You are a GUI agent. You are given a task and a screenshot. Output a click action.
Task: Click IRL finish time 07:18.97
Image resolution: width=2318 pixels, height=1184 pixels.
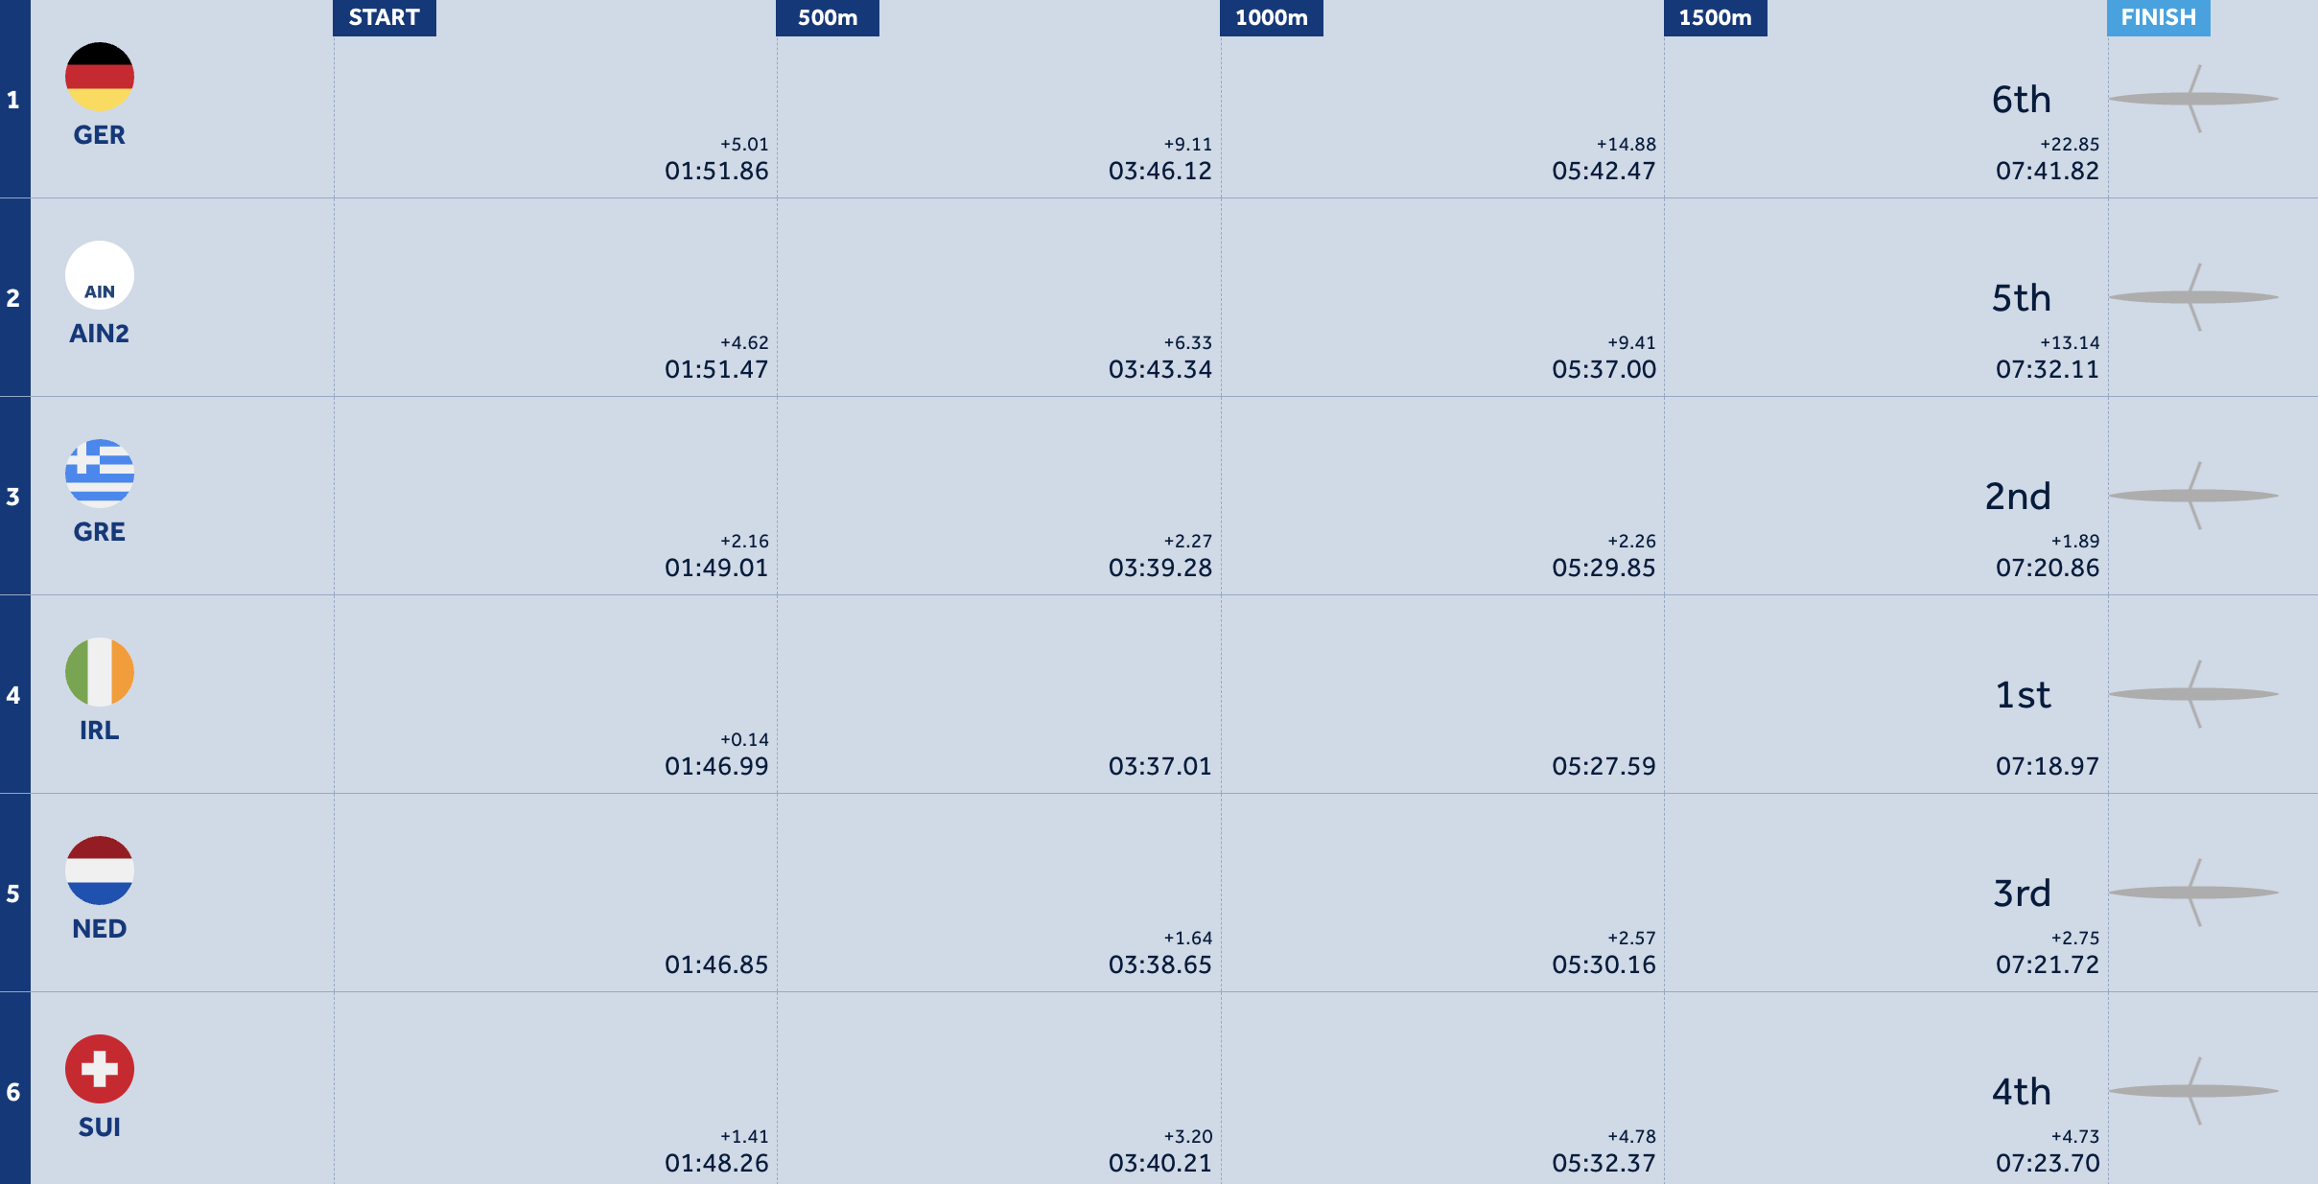[x=2048, y=766]
